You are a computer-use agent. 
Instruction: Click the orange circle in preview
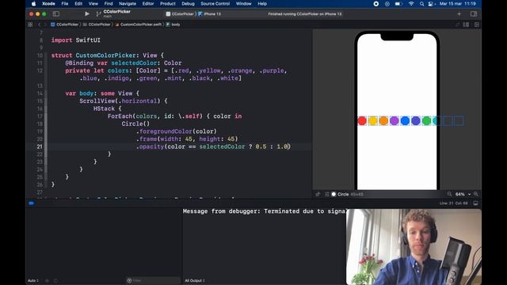(x=383, y=121)
